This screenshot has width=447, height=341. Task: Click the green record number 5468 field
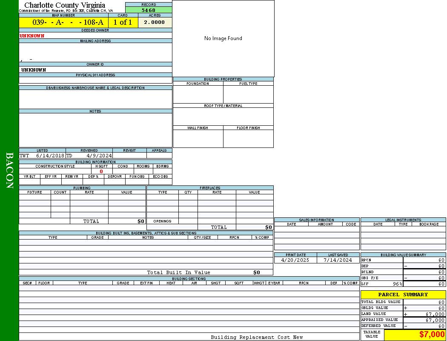[x=149, y=10]
